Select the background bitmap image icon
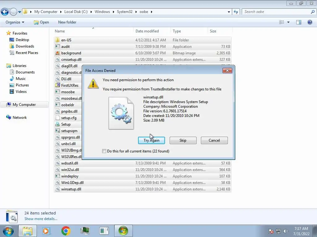 coord(57,53)
